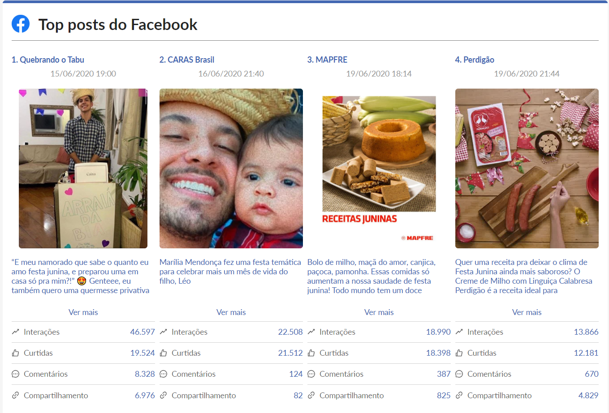Click the Curtidas thumbs-up icon under CARAS Brasil
609x413 pixels.
(164, 353)
